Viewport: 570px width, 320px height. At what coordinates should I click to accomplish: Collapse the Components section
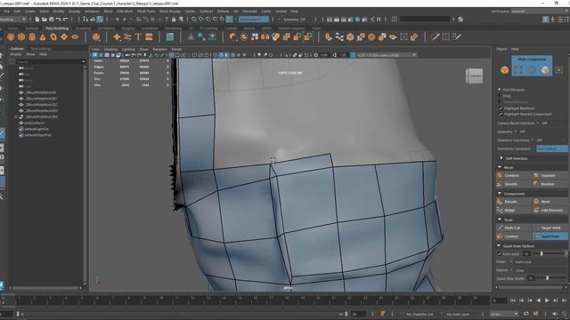coord(499,194)
